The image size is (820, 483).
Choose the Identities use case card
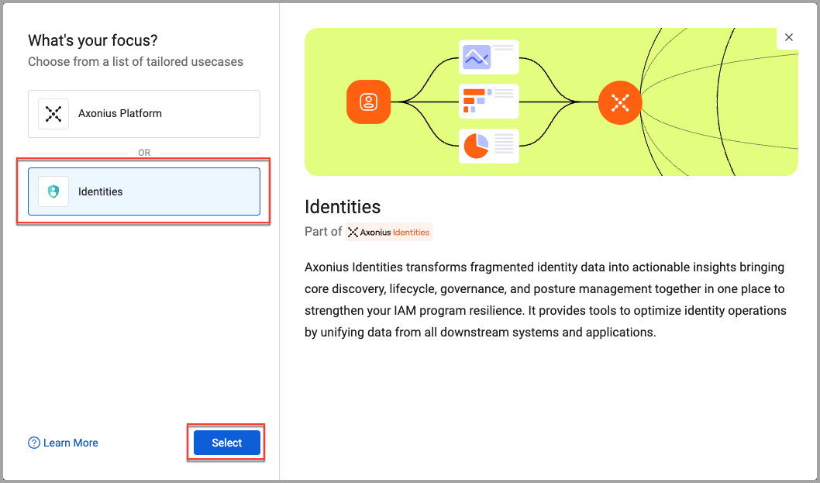coord(144,191)
